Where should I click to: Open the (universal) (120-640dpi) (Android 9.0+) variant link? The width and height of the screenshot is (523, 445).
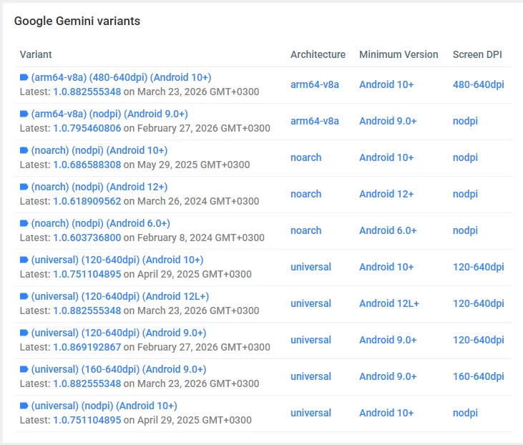pos(119,333)
